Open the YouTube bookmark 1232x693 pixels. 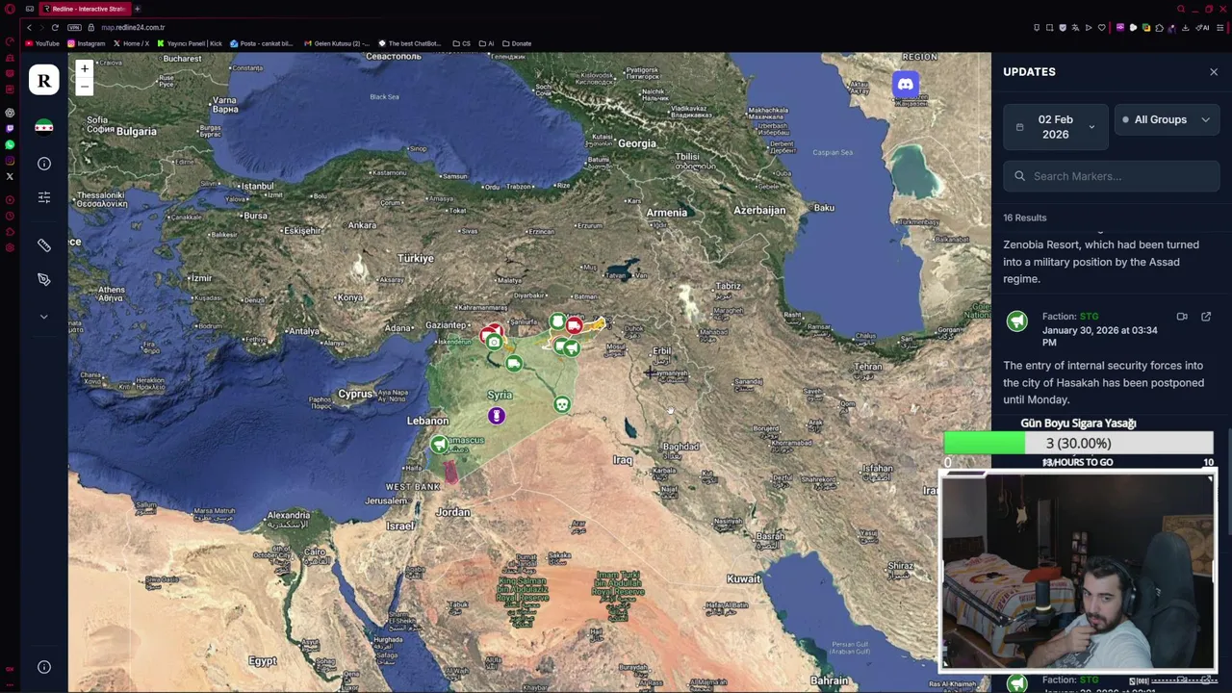tap(42, 43)
